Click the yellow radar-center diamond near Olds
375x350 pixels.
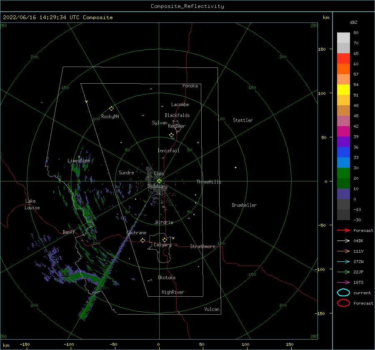click(159, 181)
